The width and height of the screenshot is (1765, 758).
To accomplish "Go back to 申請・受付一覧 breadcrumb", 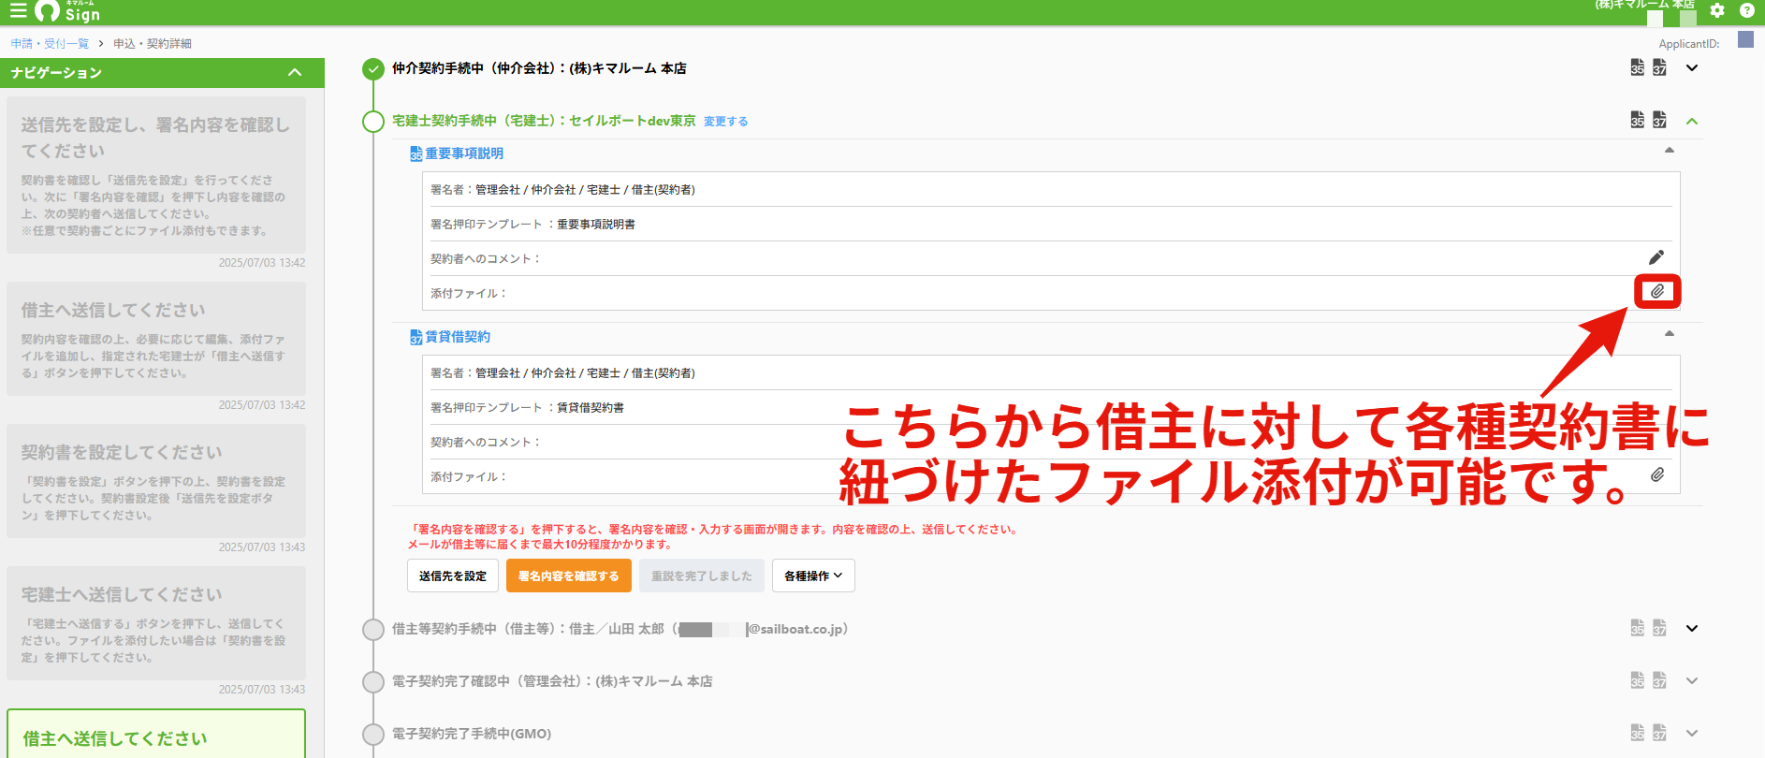I will [x=50, y=44].
